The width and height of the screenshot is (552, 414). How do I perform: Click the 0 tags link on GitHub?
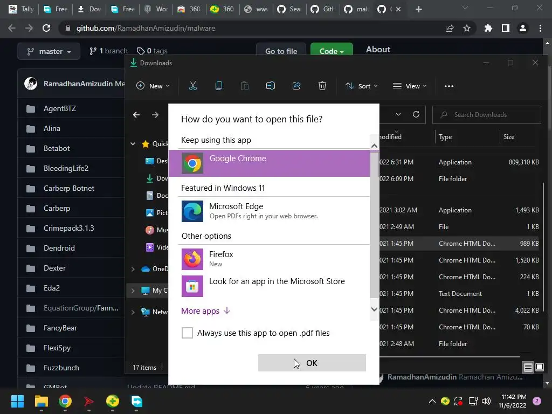point(152,51)
